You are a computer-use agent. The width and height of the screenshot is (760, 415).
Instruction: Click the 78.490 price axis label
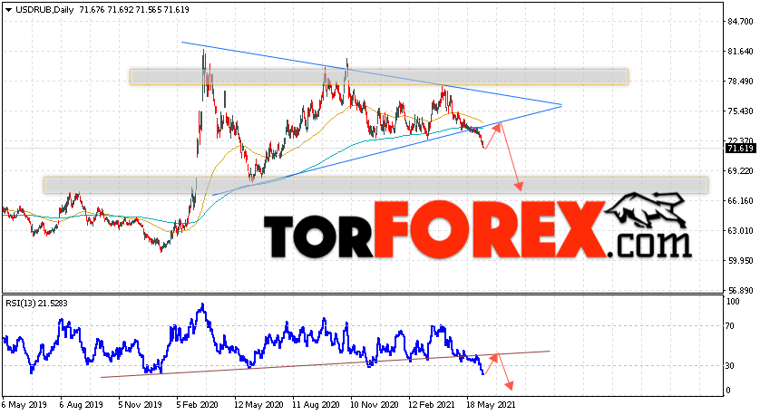(740, 82)
